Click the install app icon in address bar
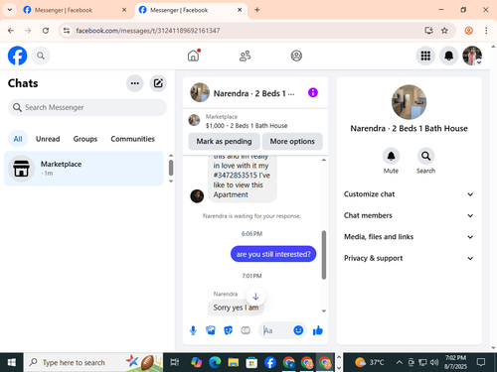497x372 pixels. pos(428,31)
